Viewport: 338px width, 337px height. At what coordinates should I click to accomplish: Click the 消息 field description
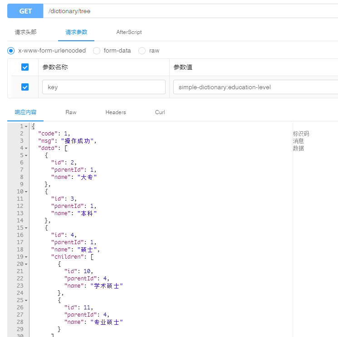tap(298, 141)
